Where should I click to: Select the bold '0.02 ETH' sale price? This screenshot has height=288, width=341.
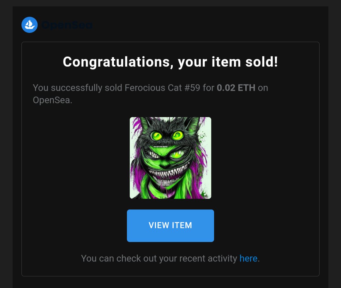point(236,88)
